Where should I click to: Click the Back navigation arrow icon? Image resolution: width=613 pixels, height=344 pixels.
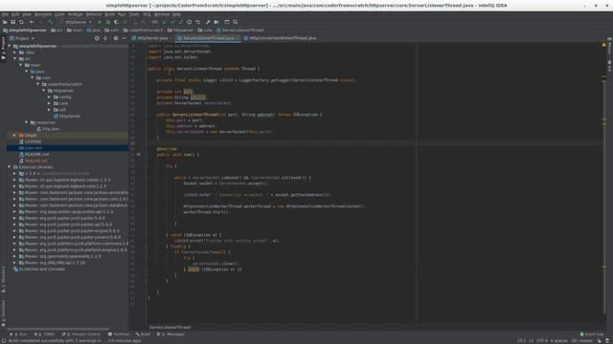[32, 22]
